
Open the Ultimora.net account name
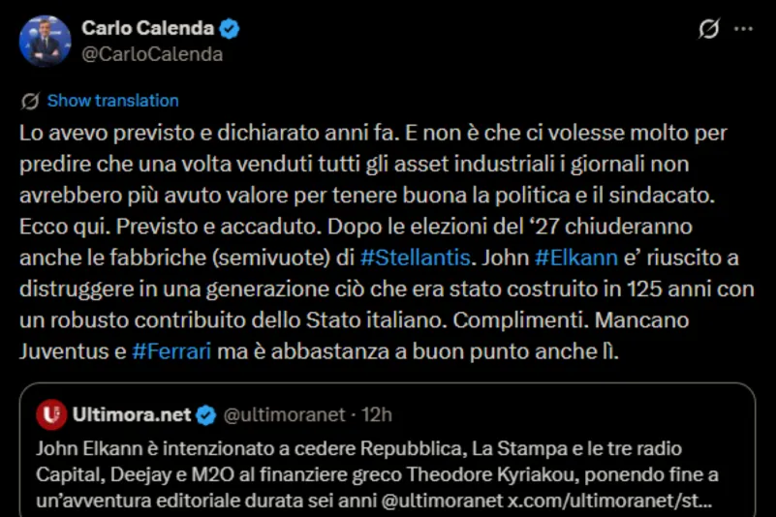tap(132, 416)
